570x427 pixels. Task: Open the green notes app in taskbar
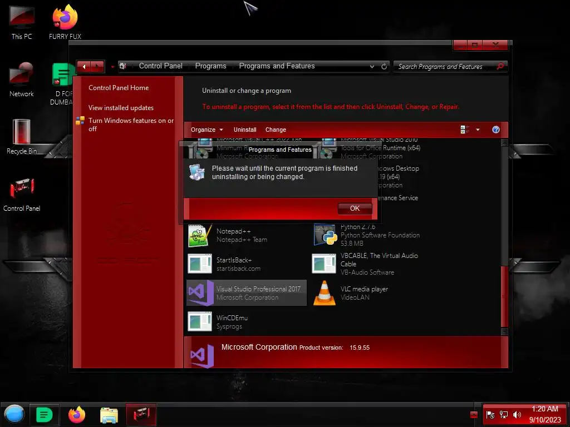tap(44, 414)
